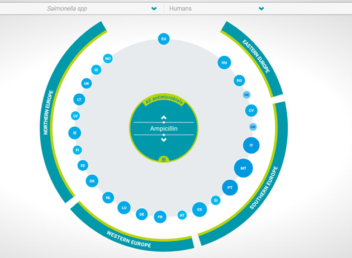Select the ES country bubble
352x258 pixels.
pyautogui.click(x=199, y=210)
